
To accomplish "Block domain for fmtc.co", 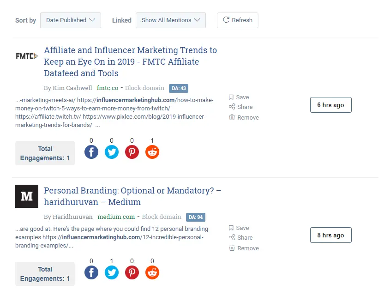I will point(144,88).
